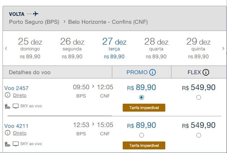Show earlier dates with left arrow
The height and width of the screenshot is (153, 227).
pos(6,48)
